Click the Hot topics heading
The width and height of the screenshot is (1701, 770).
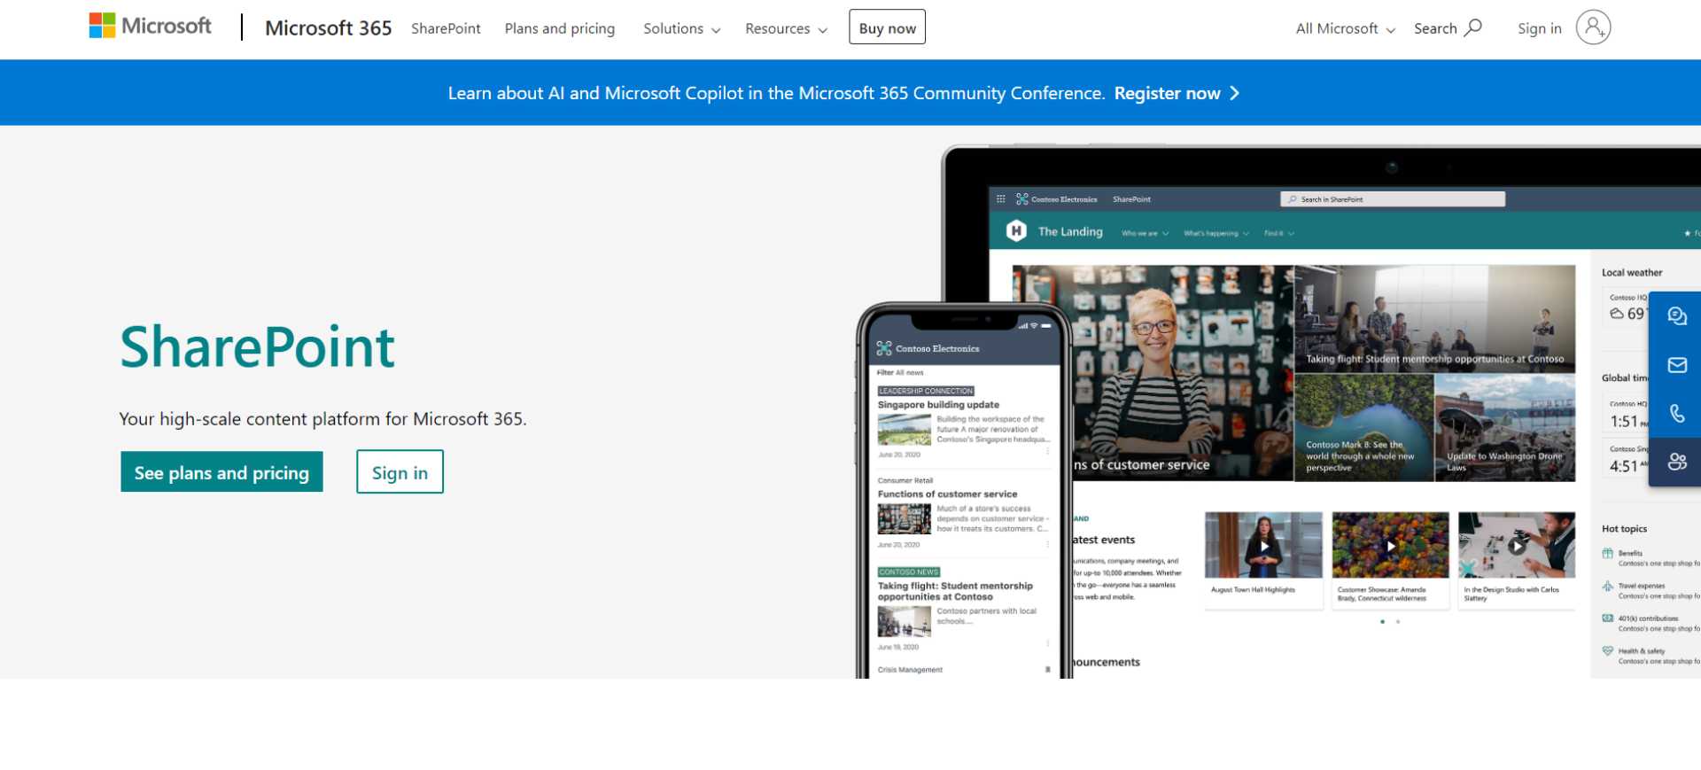pos(1624,529)
